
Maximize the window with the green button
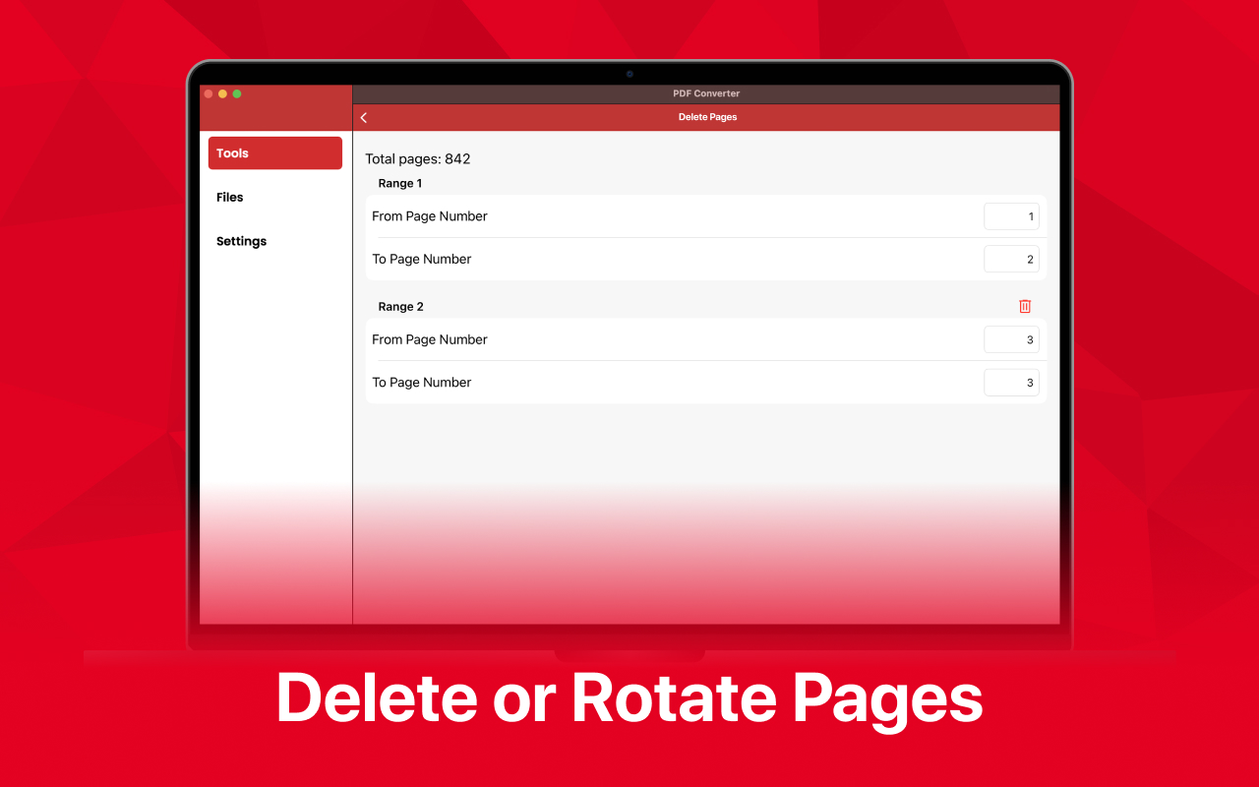coord(237,93)
